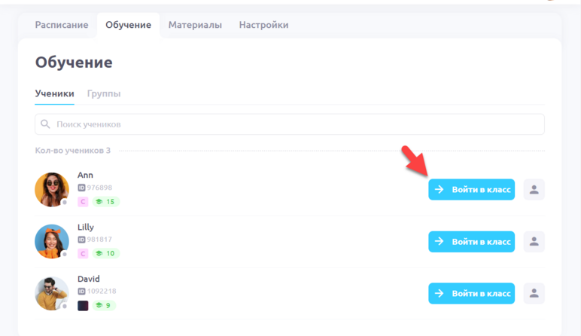Image resolution: width=581 pixels, height=336 pixels.
Task: Open Ann's profile person icon
Action: click(534, 190)
